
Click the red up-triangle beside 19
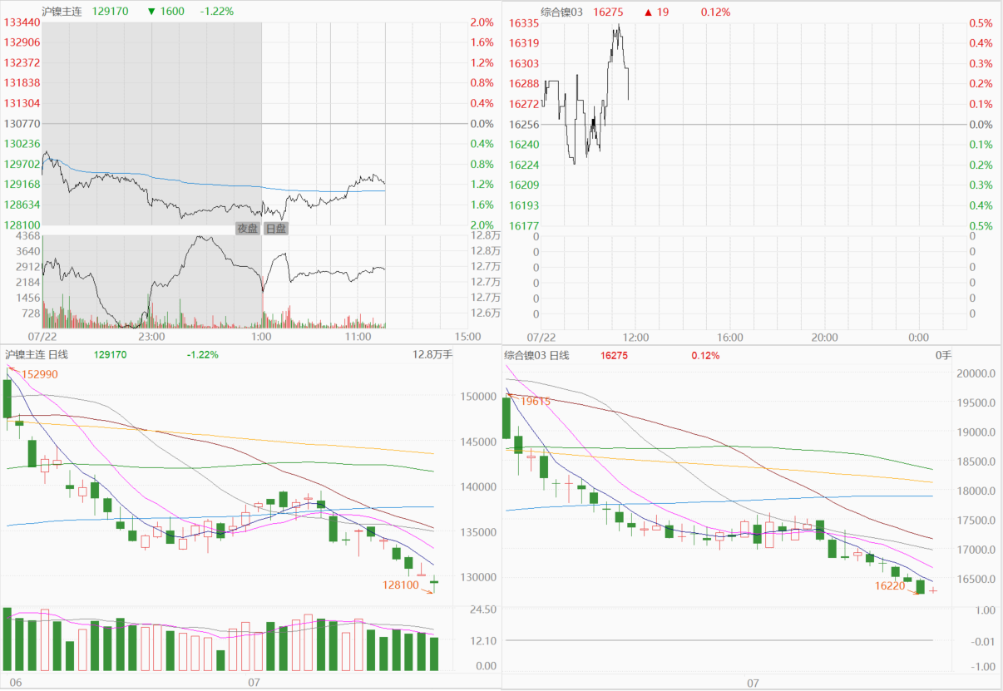pyautogui.click(x=648, y=12)
